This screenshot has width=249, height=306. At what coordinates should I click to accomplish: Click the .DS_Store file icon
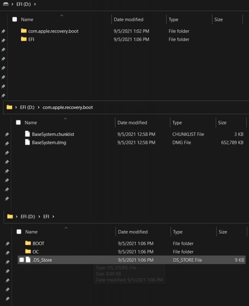pyautogui.click(x=28, y=260)
